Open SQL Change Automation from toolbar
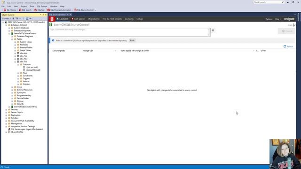Screen dimensions: 301x169 pyautogui.click(x=59, y=10)
